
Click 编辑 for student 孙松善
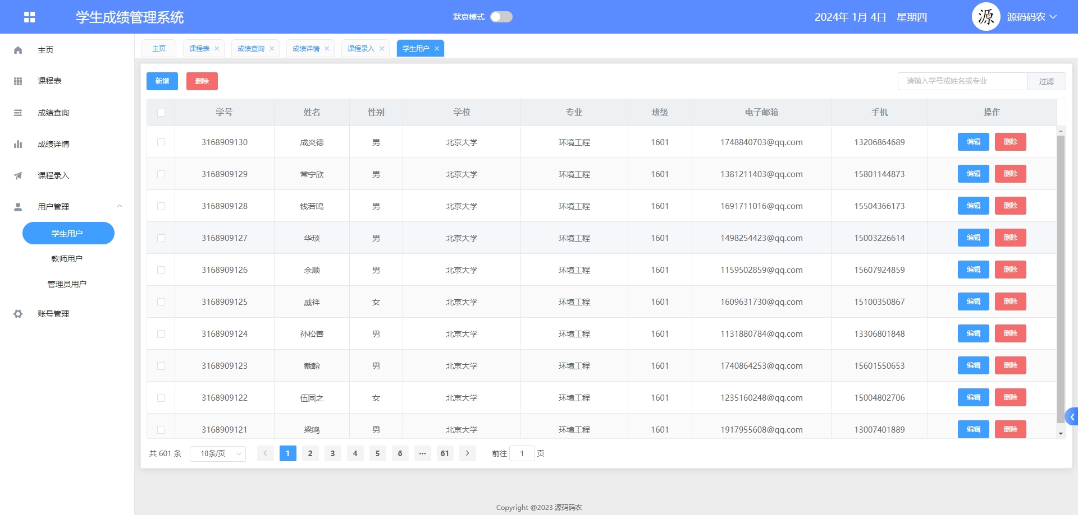[974, 333]
